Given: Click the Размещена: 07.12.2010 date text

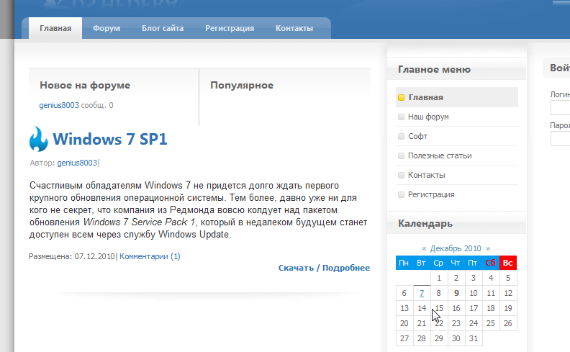Looking at the screenshot, I should coord(72,256).
